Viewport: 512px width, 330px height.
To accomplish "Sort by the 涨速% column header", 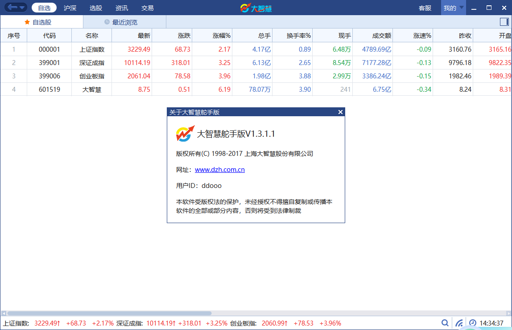I will (x=413, y=36).
